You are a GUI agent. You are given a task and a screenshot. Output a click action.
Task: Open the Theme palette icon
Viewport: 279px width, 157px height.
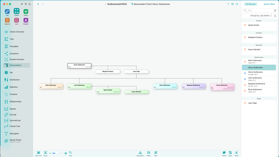click(x=224, y=153)
